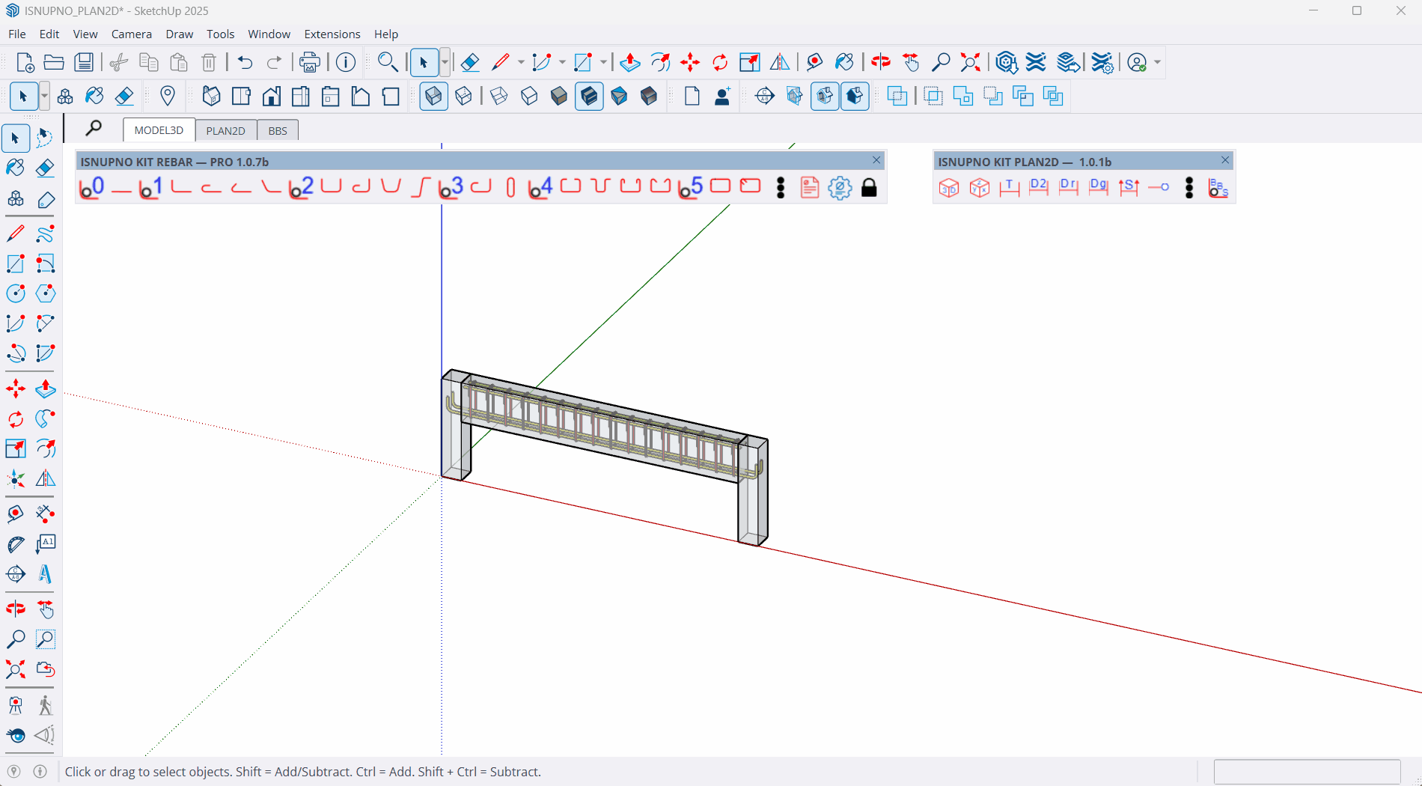This screenshot has height=786, width=1422.
Task: Toggle Back Edges display style
Action: click(463, 97)
